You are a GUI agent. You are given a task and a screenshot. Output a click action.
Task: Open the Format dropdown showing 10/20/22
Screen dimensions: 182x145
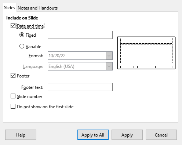[x=80, y=56]
